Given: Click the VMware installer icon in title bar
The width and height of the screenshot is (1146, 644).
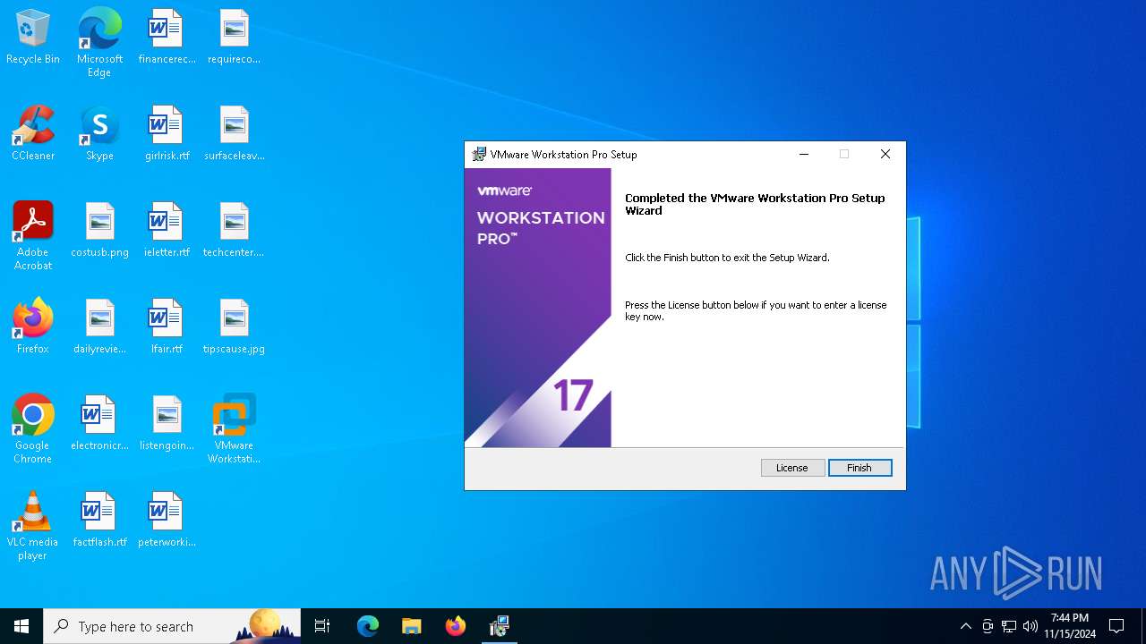Looking at the screenshot, I should [x=479, y=154].
